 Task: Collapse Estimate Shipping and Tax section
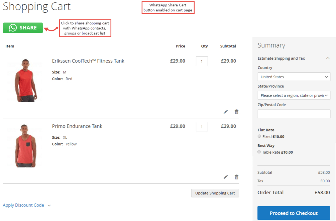pos(327,58)
